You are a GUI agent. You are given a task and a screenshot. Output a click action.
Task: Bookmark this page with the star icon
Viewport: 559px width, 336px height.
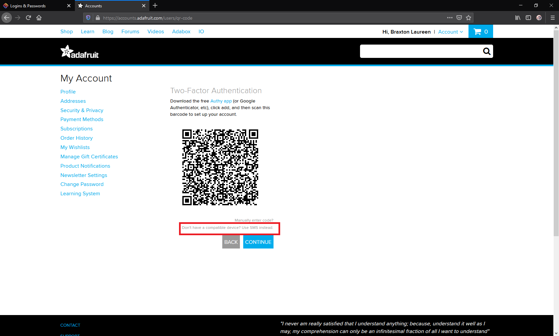point(468,18)
